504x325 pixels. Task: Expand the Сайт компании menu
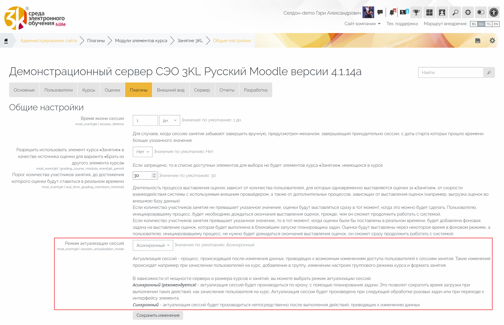(362, 24)
